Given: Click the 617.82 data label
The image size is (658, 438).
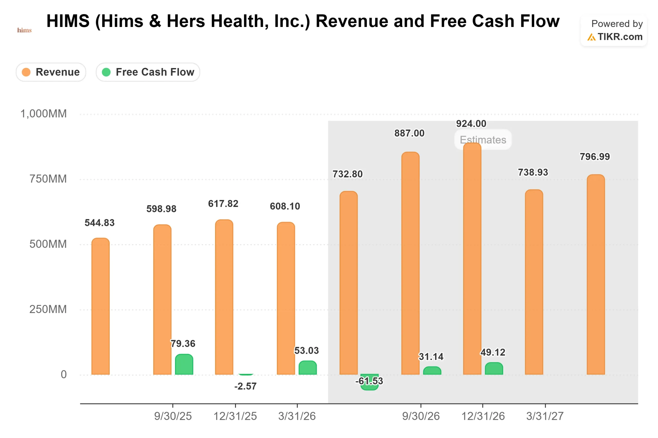Looking at the screenshot, I should (223, 204).
